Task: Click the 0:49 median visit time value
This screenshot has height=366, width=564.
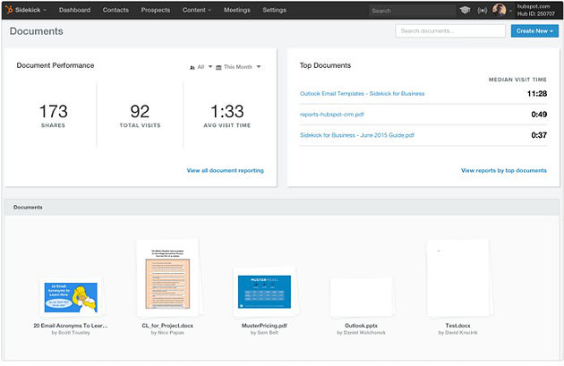Action: (x=539, y=115)
